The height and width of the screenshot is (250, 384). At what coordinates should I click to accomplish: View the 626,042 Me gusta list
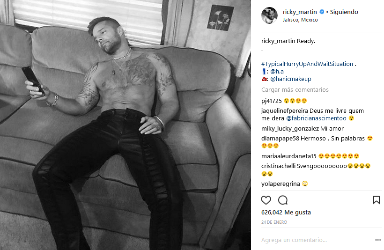pyautogui.click(x=286, y=212)
